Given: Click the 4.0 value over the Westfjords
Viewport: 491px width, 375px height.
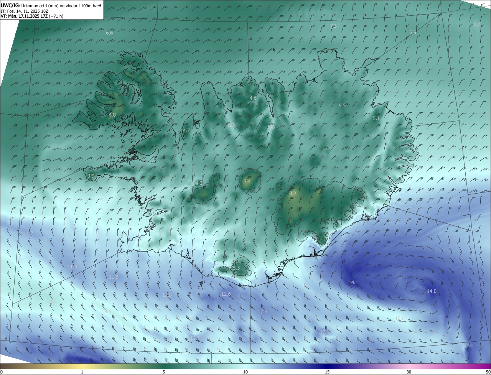Looking at the screenshot, I should coord(112,115).
